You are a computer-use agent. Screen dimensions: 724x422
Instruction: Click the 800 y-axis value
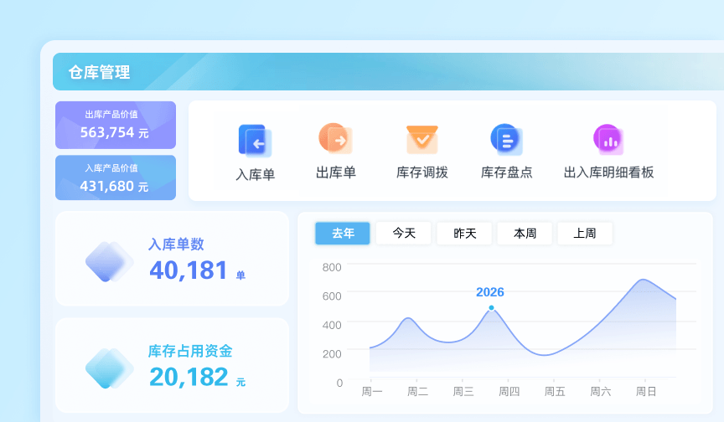pyautogui.click(x=332, y=267)
